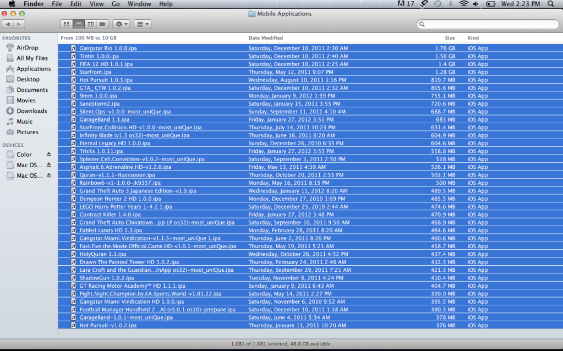Open the View menu
The width and height of the screenshot is (563, 351).
97,4
